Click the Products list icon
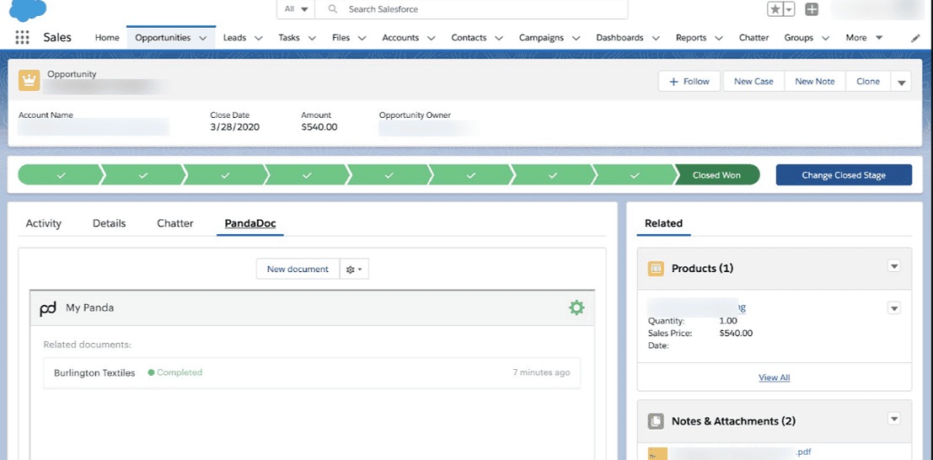The width and height of the screenshot is (933, 460). click(x=656, y=269)
